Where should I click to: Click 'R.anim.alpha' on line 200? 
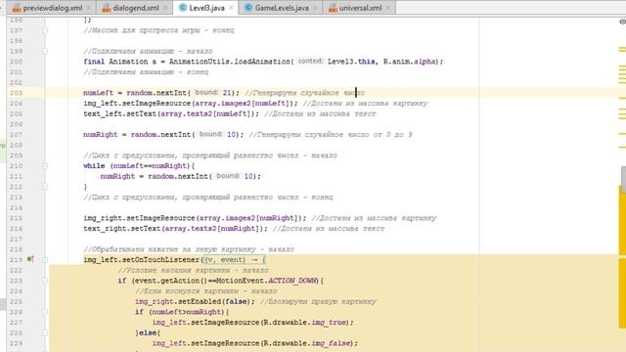coord(409,62)
